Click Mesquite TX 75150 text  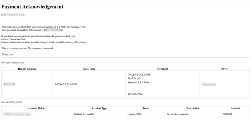tap(138, 83)
